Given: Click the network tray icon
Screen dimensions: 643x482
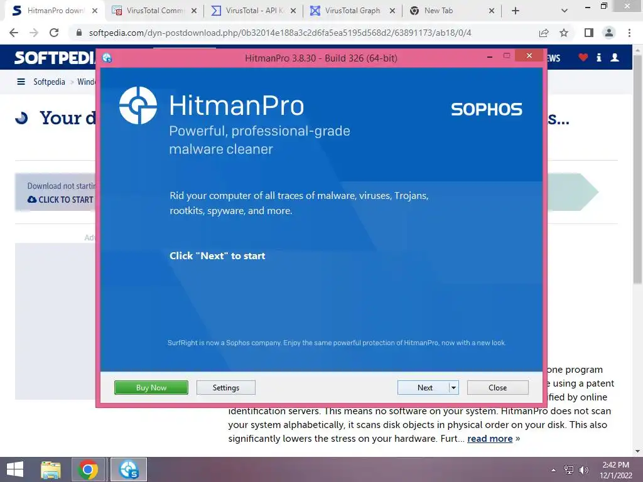Looking at the screenshot, I should (x=568, y=470).
